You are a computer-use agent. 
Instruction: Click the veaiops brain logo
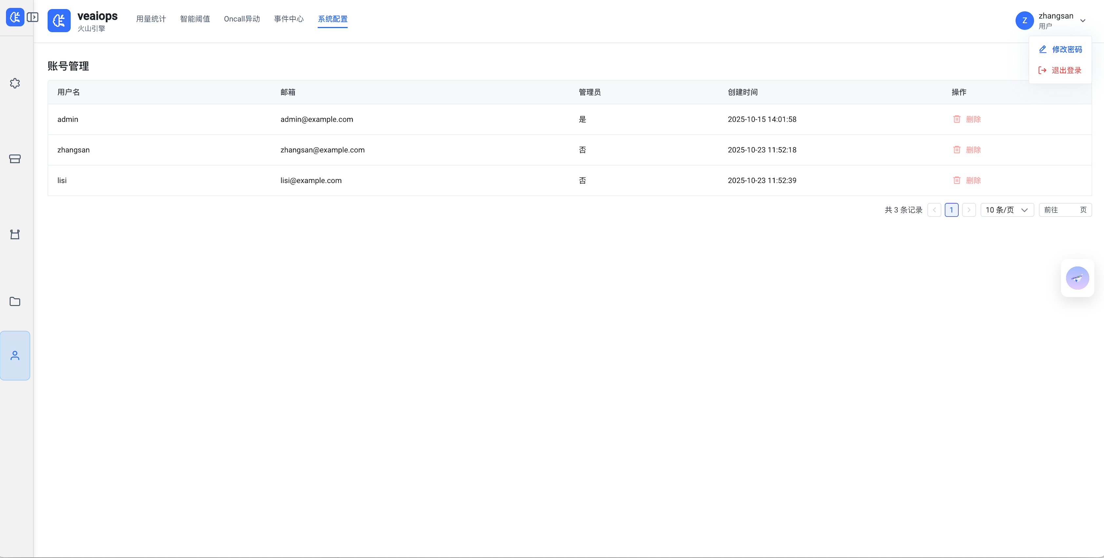[59, 20]
